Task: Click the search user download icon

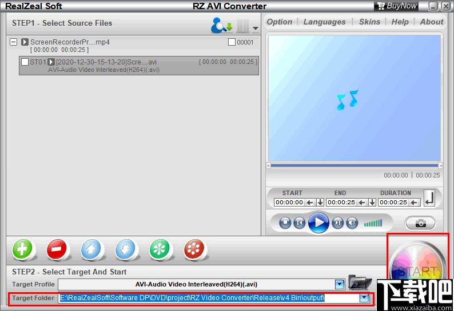Action: tap(221, 26)
